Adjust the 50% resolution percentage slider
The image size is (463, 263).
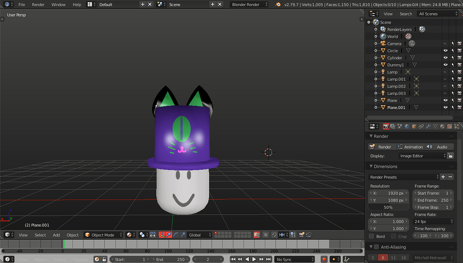click(x=388, y=207)
